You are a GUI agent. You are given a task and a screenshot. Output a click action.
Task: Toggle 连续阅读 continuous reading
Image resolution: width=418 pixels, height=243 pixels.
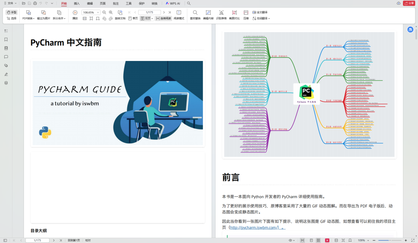point(163,19)
